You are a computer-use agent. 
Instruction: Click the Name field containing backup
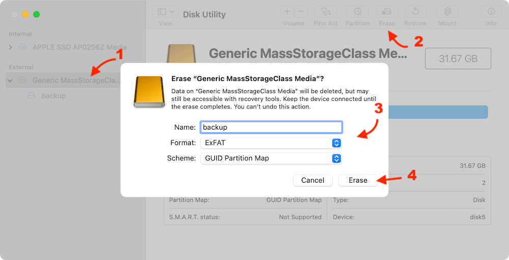pos(271,127)
